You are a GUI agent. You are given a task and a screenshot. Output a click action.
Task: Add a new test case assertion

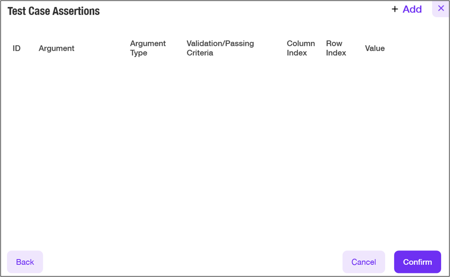pos(411,9)
